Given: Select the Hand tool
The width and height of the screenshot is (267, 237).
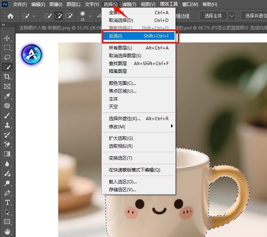Looking at the screenshot, I should pos(7,231).
